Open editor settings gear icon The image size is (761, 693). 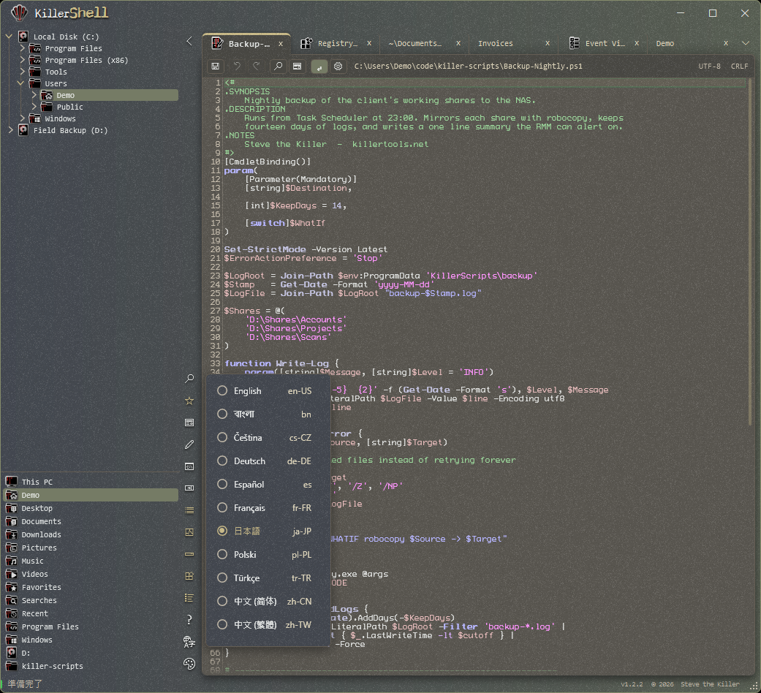coord(338,67)
